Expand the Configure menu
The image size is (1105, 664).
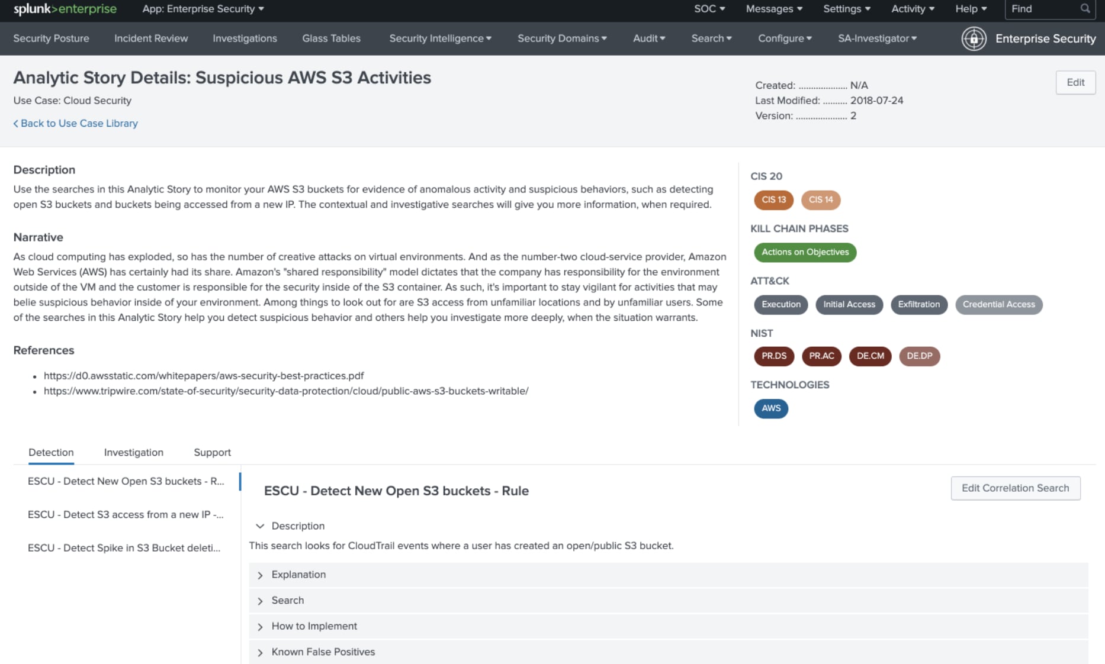785,38
